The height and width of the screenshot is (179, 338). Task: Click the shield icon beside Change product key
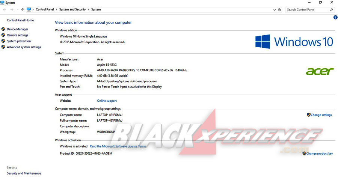coord(304,153)
